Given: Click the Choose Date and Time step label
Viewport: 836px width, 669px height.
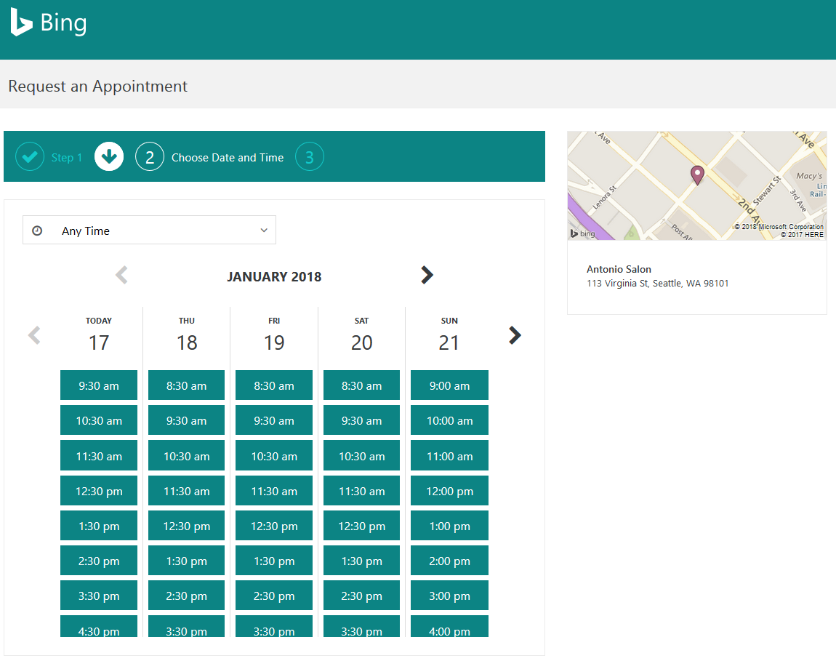Looking at the screenshot, I should pyautogui.click(x=228, y=158).
